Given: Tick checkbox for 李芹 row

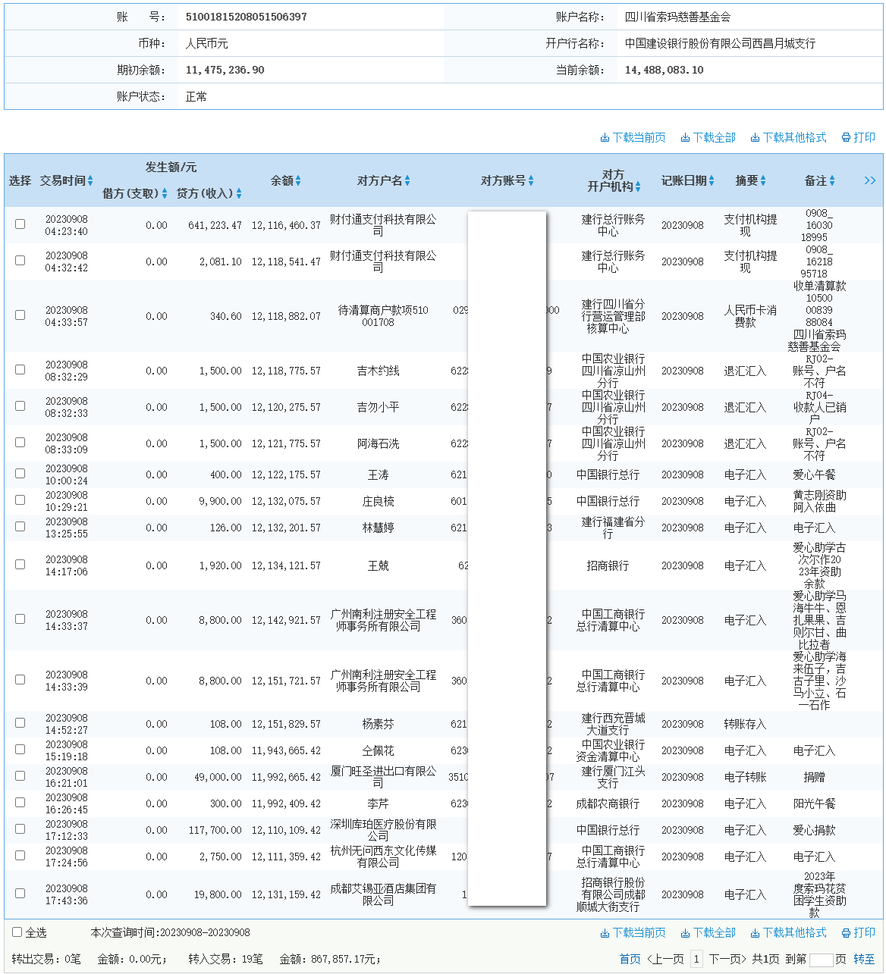Looking at the screenshot, I should [20, 803].
